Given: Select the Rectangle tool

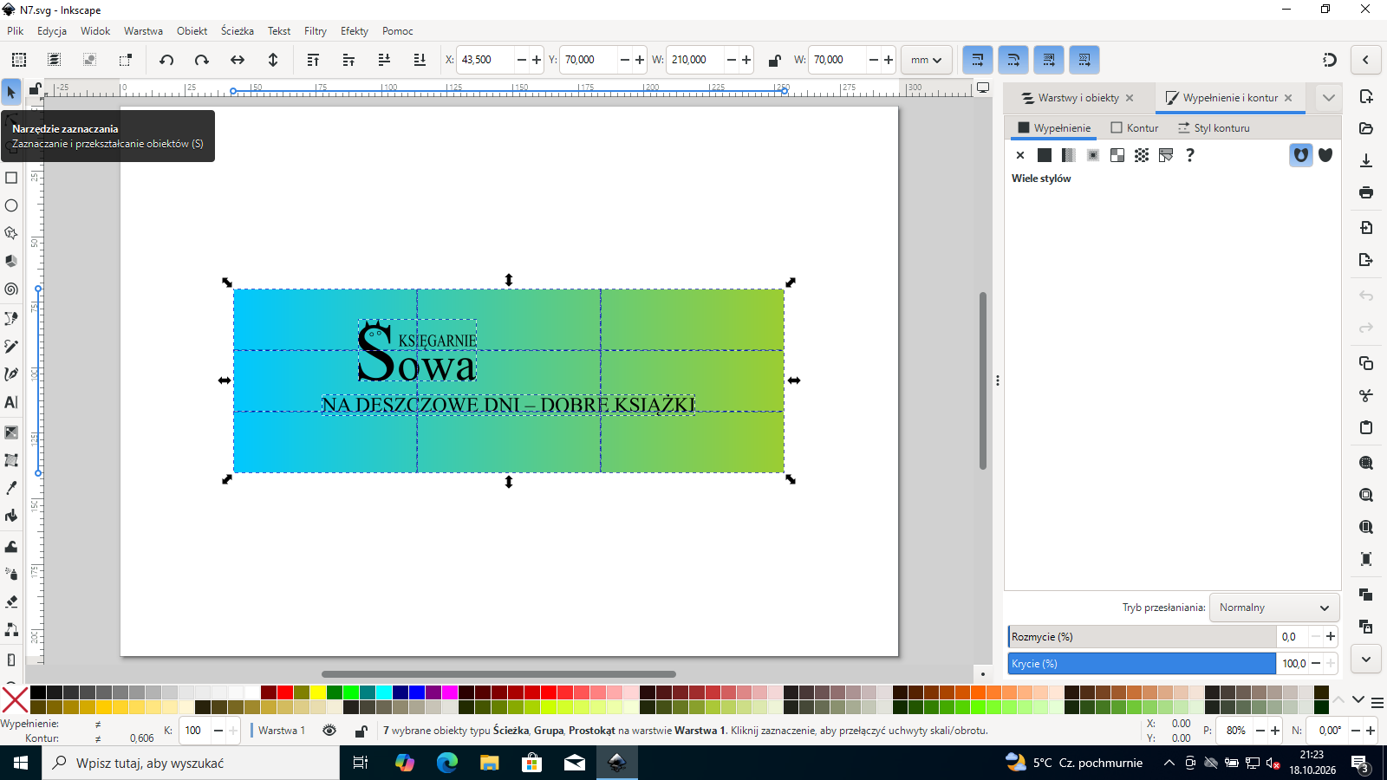Looking at the screenshot, I should coord(11,178).
